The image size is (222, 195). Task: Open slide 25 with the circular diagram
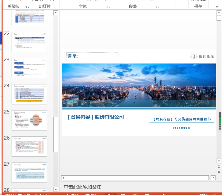[x=29, y=120]
